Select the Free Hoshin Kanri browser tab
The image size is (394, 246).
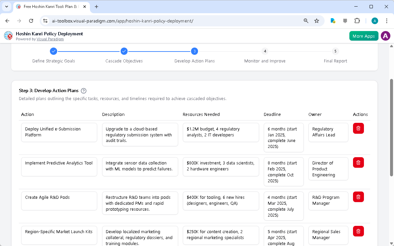50,7
